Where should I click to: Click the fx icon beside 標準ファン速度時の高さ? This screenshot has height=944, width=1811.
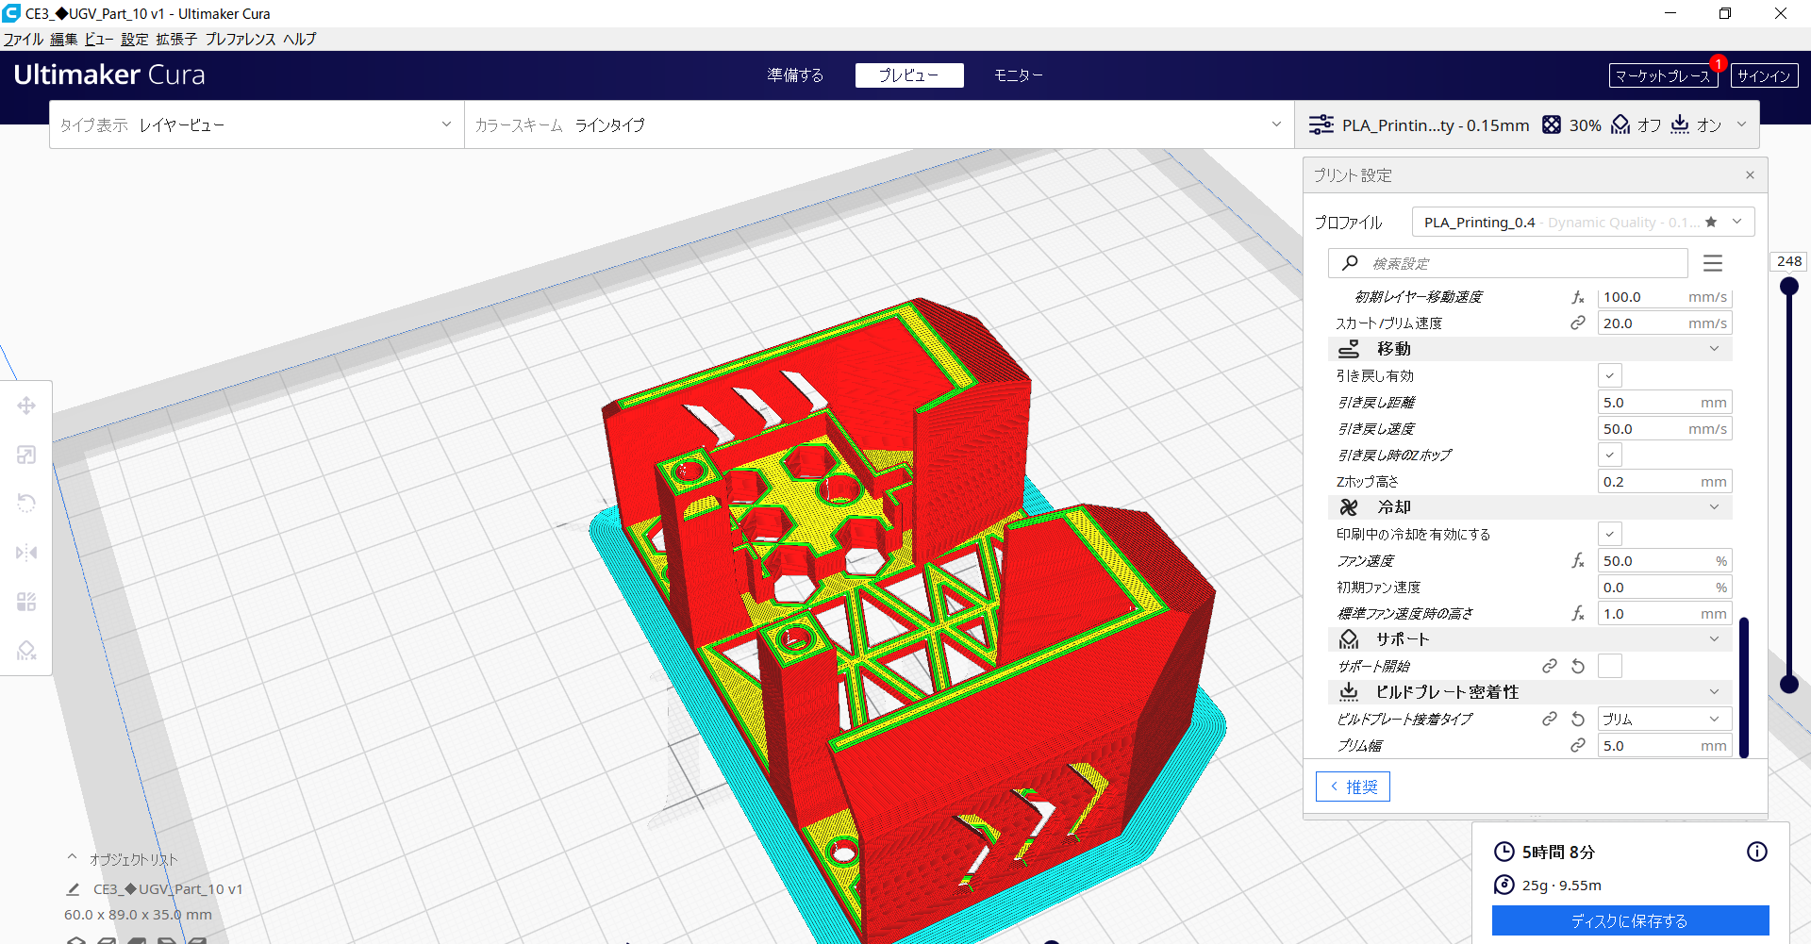(x=1578, y=614)
